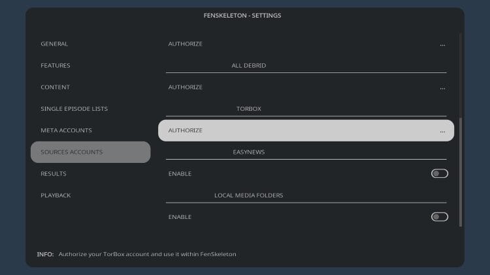Open the Features settings category
Viewport: 490px width, 275px height.
coord(91,65)
